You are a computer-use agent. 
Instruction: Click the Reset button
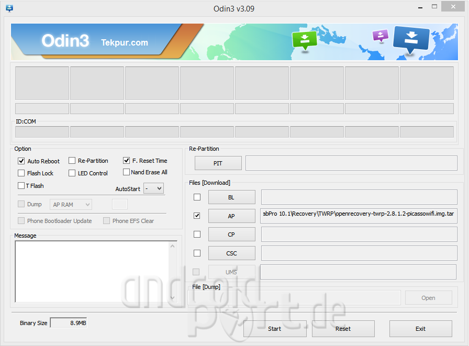pyautogui.click(x=343, y=329)
